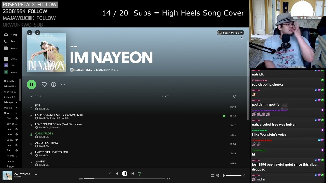The width and height of the screenshot is (326, 183).
Task: Click the main album page scrollbar
Action: (248, 80)
